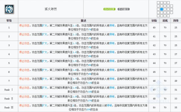This screenshot has width=181, height=112.
Task: Click the Rank Ⅲ level cell
Action: click(x=9, y=107)
